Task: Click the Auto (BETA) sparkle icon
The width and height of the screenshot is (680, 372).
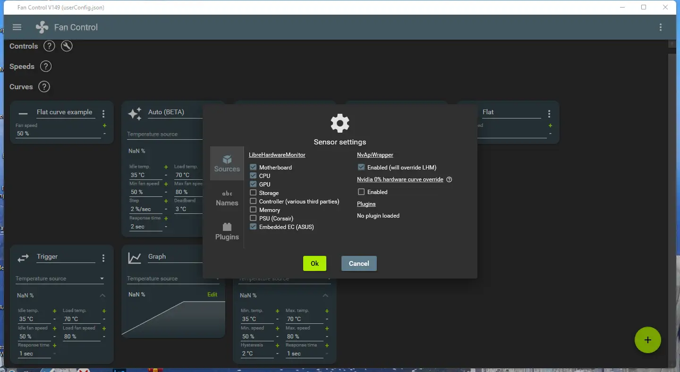Action: point(135,114)
